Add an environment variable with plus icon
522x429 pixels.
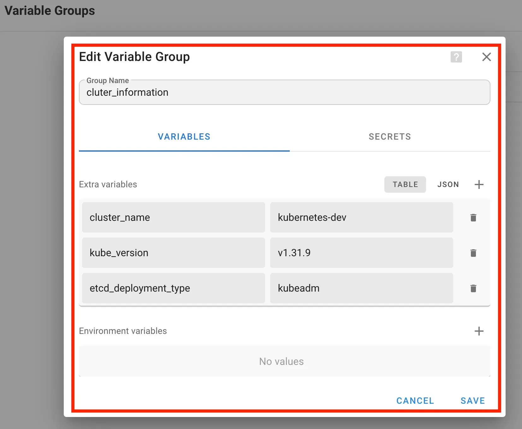479,331
